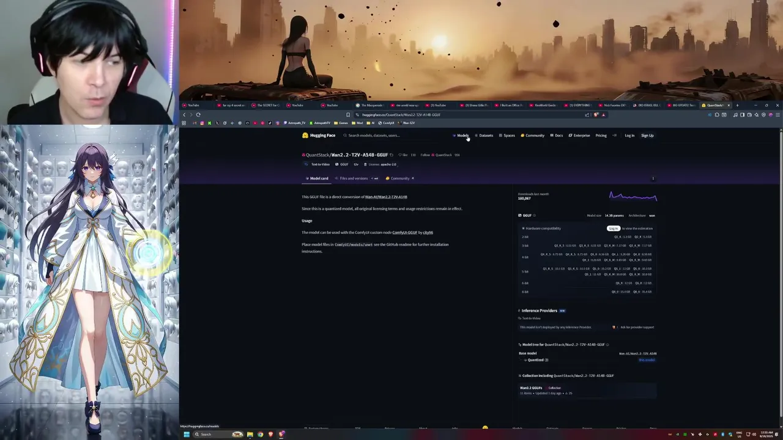Click the Sign Up button
This screenshot has width=783, height=440.
tap(647, 135)
